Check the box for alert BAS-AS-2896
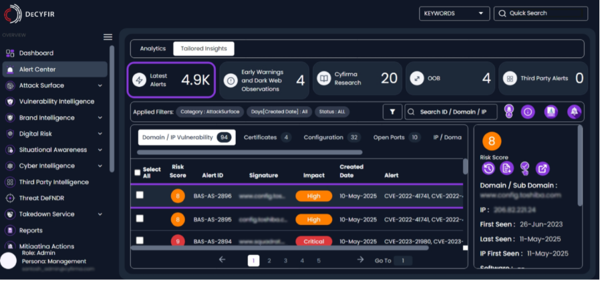Screen dimensions: 602x281 coord(140,195)
